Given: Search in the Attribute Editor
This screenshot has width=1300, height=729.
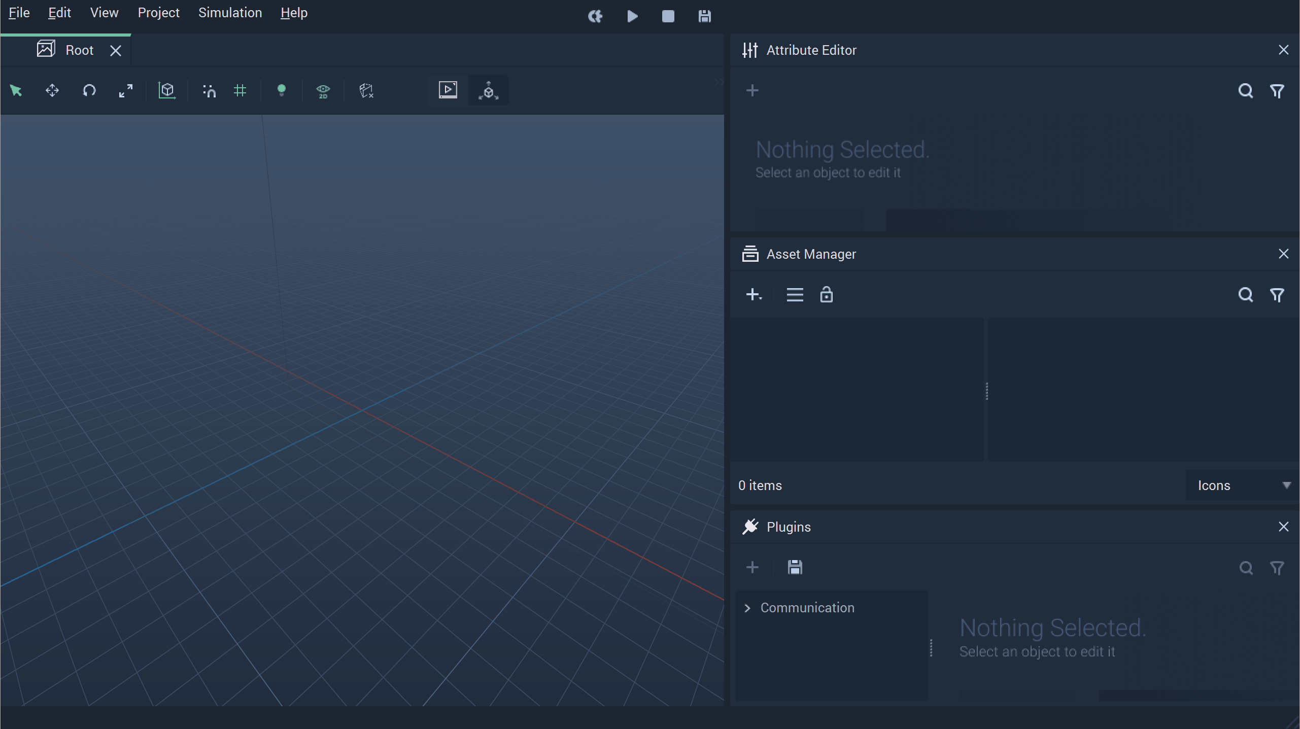Looking at the screenshot, I should [x=1246, y=91].
